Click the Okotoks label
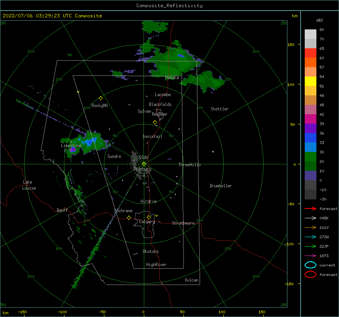Viewport: 339px width, 317px height. pyautogui.click(x=151, y=251)
